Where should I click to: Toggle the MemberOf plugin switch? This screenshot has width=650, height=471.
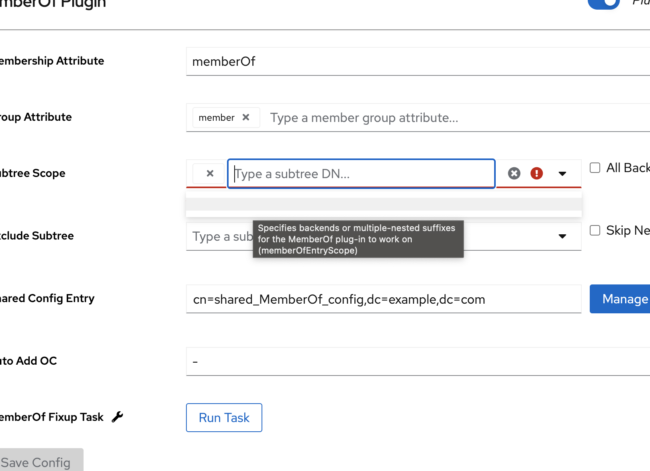[603, 3]
